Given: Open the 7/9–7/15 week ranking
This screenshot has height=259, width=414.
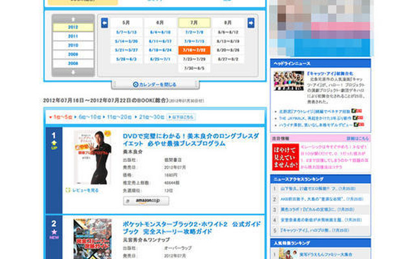Looking at the screenshot, I should tap(194, 41).
